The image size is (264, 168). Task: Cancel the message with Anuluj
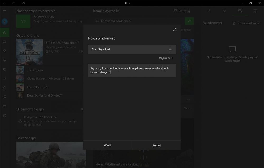click(156, 145)
